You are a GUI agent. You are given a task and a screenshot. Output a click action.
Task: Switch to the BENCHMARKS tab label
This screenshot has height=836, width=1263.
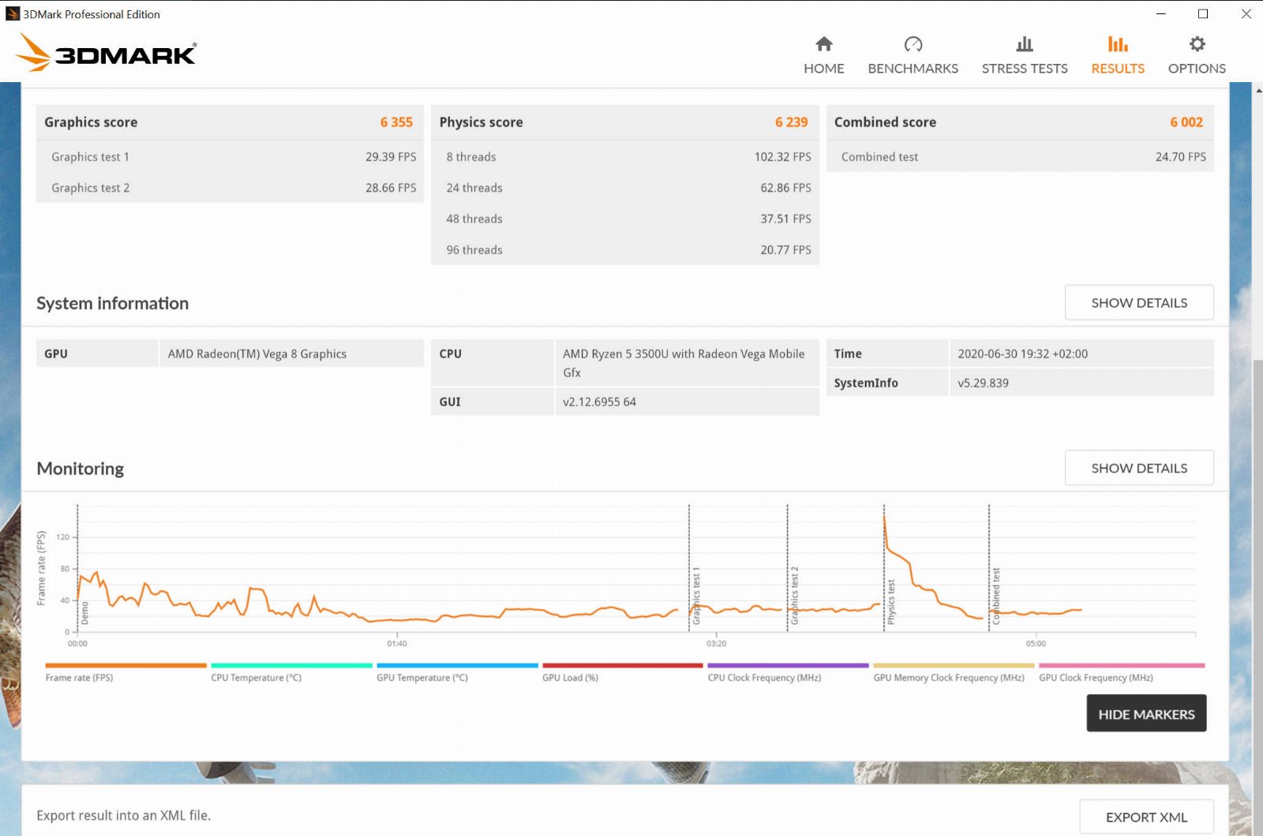click(x=913, y=69)
